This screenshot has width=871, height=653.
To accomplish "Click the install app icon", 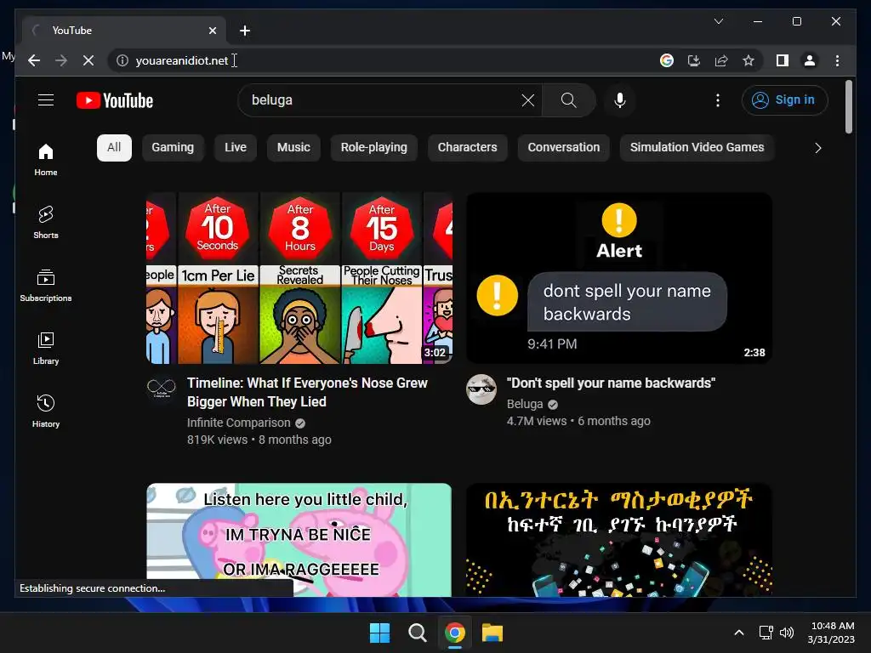I will coord(694,60).
